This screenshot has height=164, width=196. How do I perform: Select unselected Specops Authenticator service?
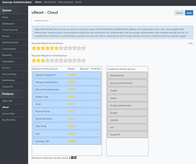(x=127, y=83)
